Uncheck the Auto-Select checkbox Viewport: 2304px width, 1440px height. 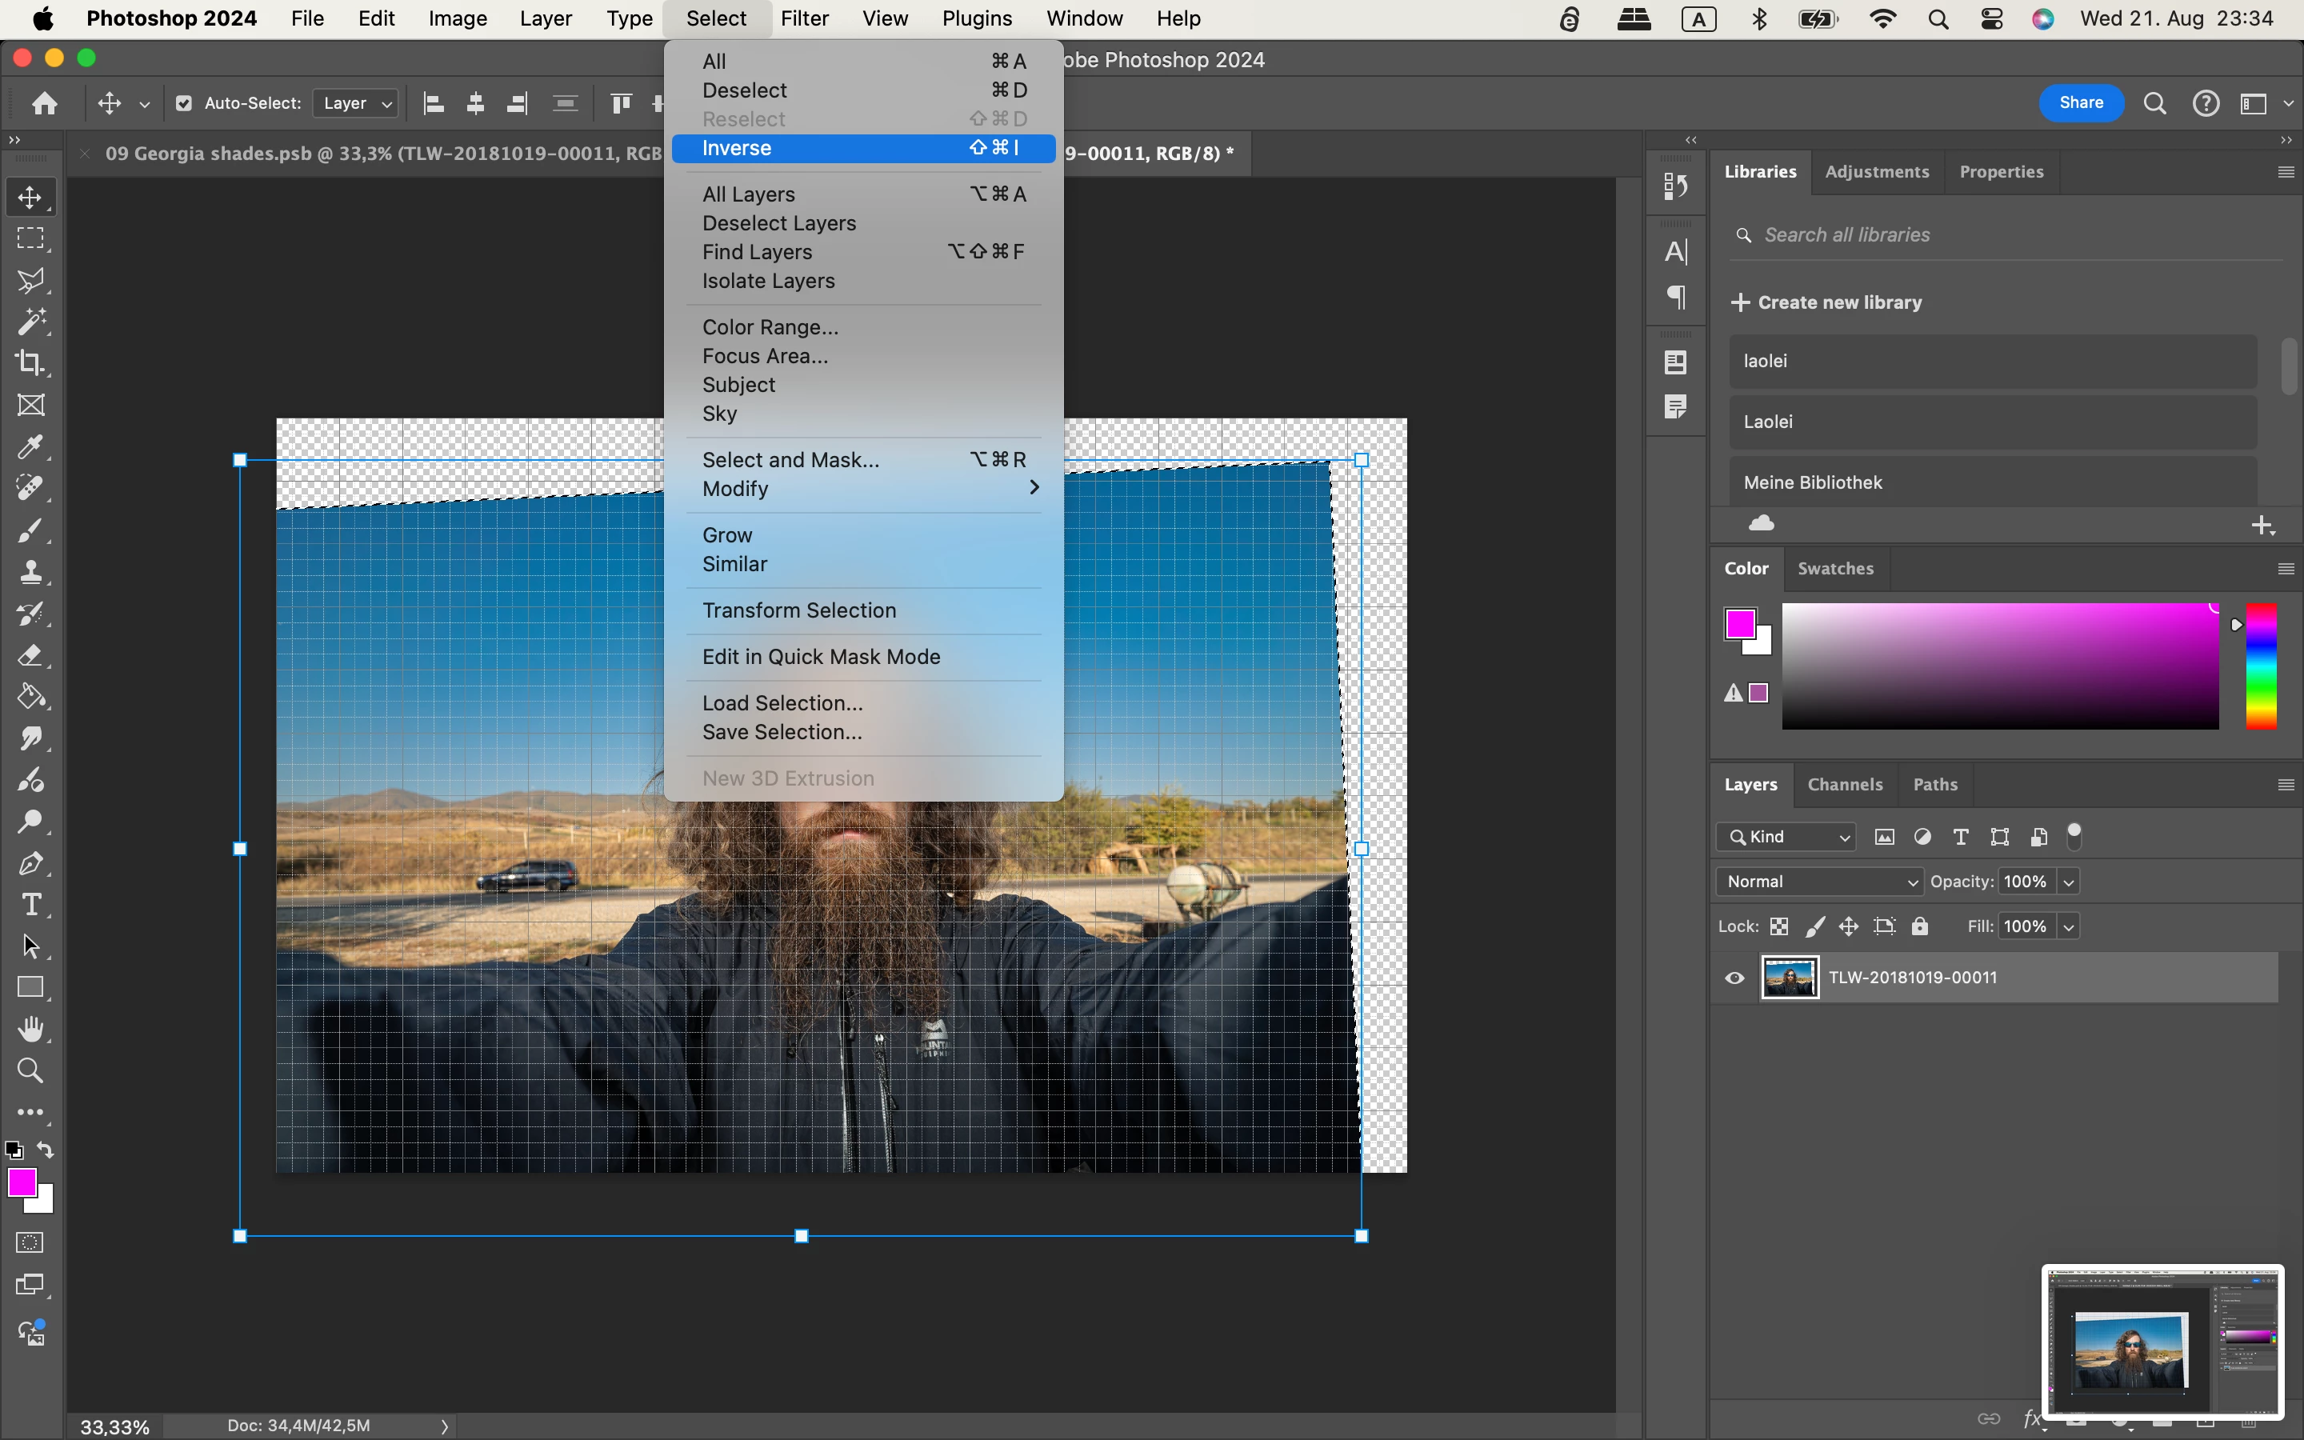pyautogui.click(x=184, y=103)
